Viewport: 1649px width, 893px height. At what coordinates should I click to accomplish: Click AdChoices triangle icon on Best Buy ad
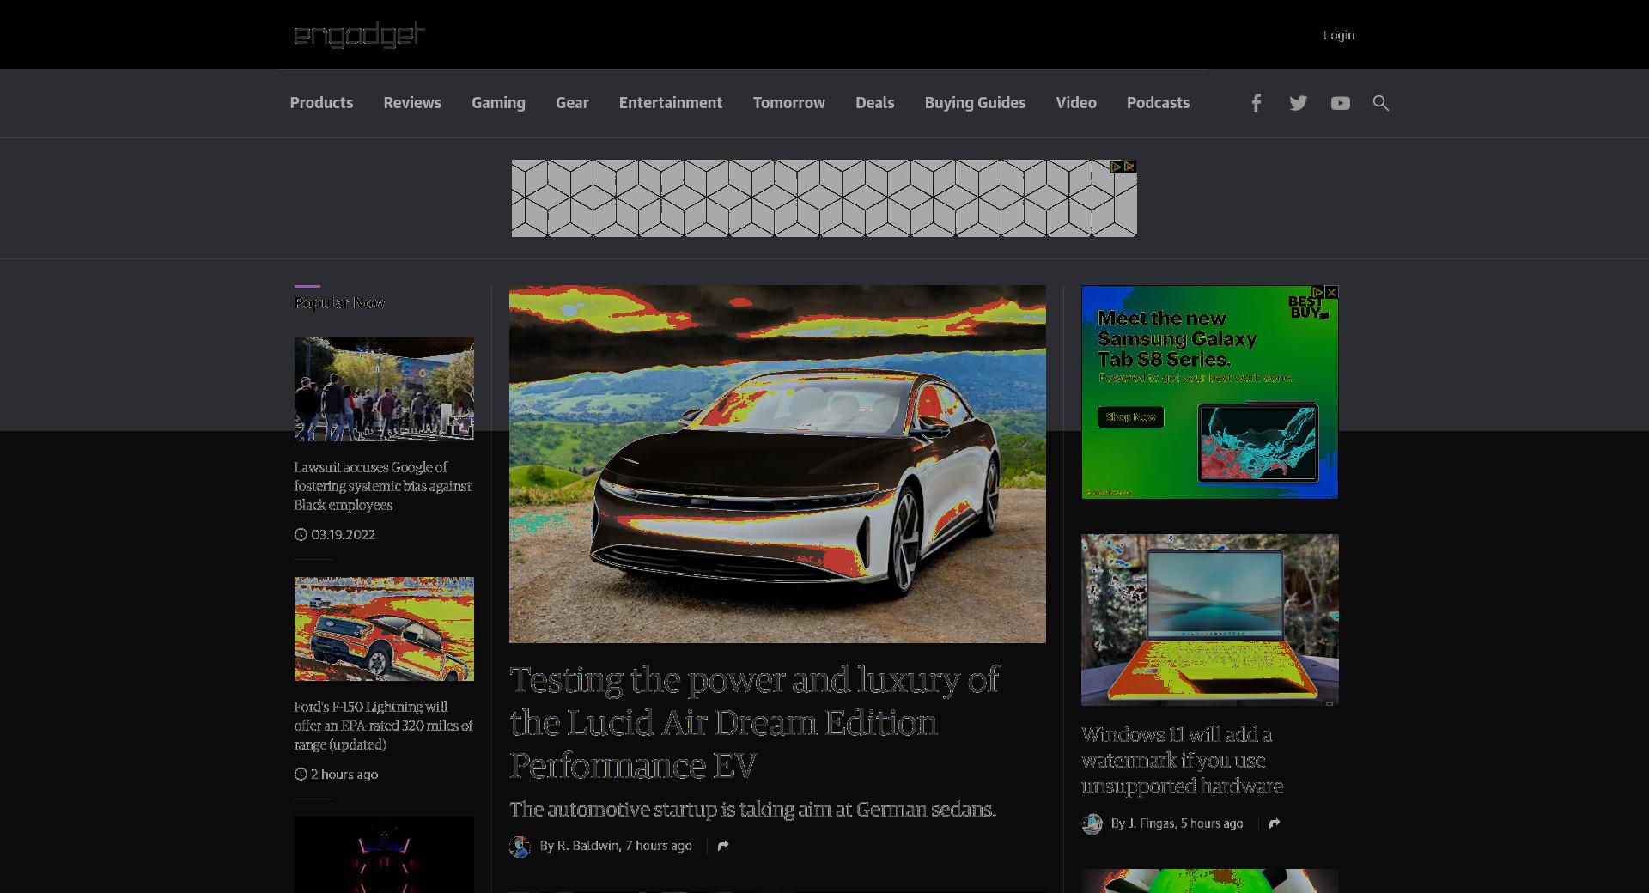click(x=1317, y=292)
